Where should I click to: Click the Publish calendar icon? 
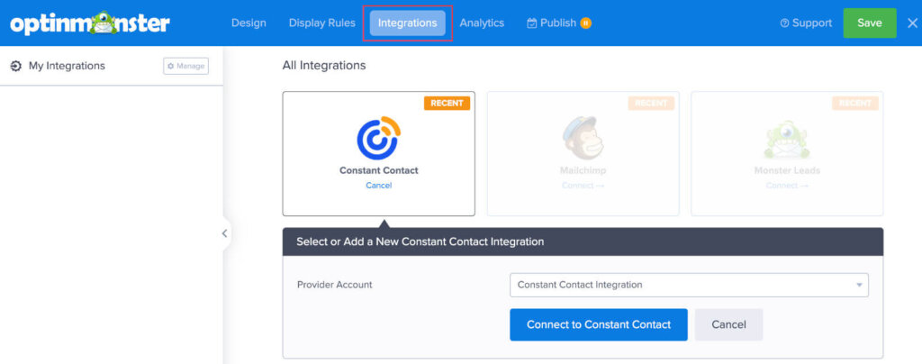531,23
